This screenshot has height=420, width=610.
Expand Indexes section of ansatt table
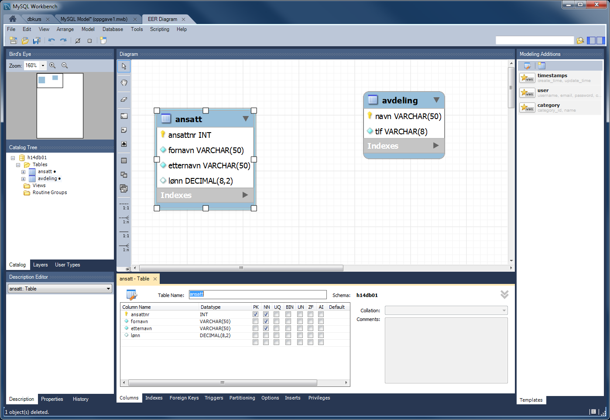[245, 195]
